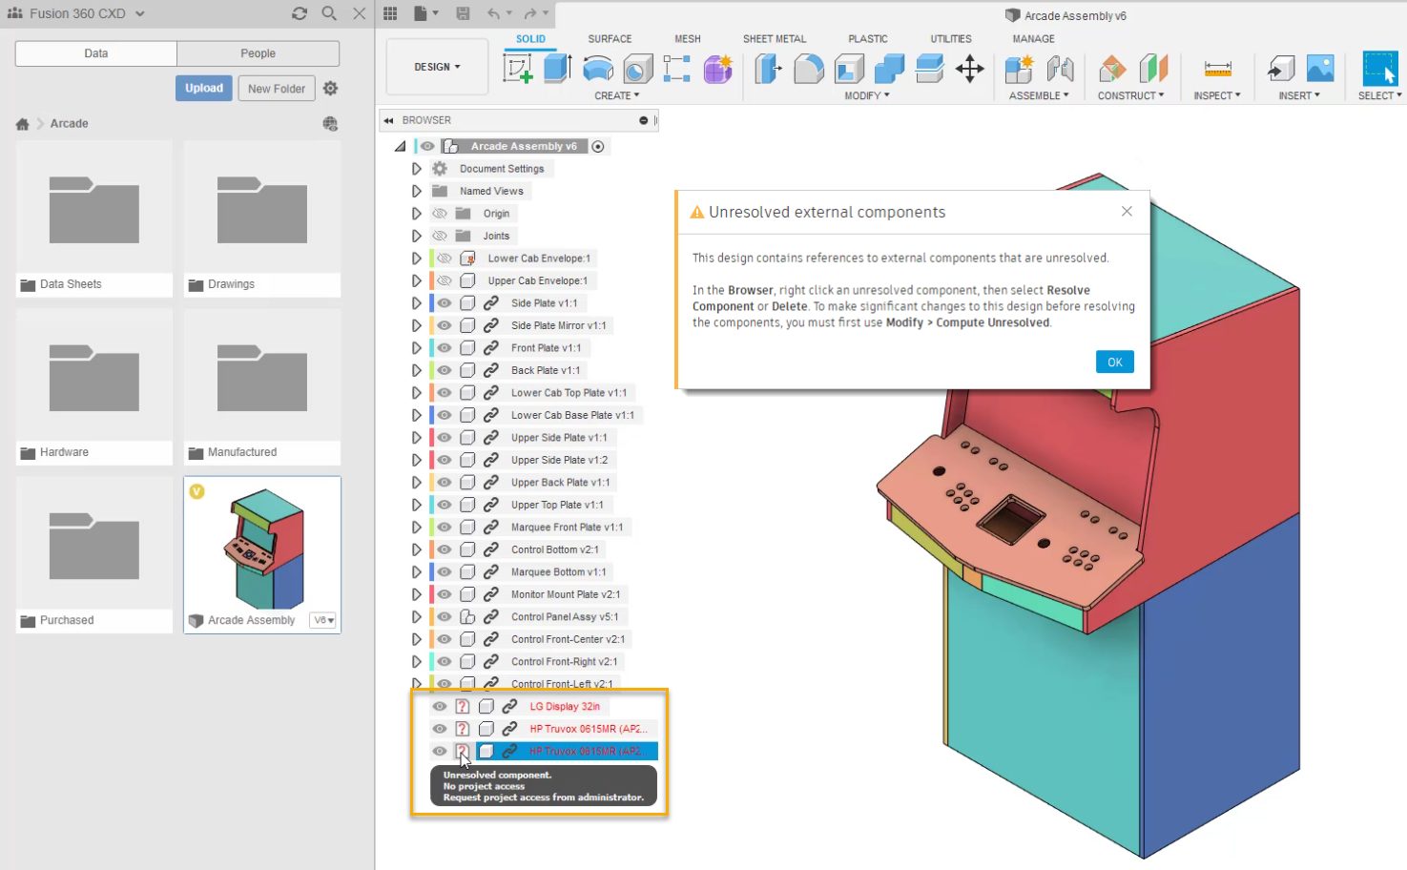This screenshot has height=870, width=1407.
Task: Click the Save icon in the top bar
Action: [x=463, y=13]
